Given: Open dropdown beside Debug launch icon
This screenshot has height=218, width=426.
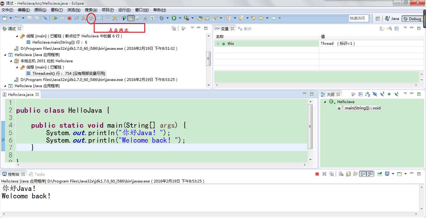Looking at the screenshot, I should tap(167, 18).
